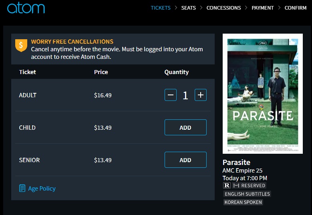Click the Age Policy clipboard icon
Screen dimensions: 312x215
[x=22, y=188]
